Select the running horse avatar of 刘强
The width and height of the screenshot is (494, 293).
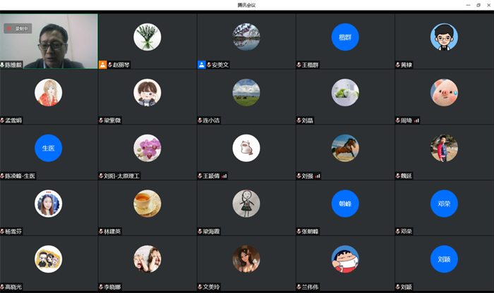(345, 148)
